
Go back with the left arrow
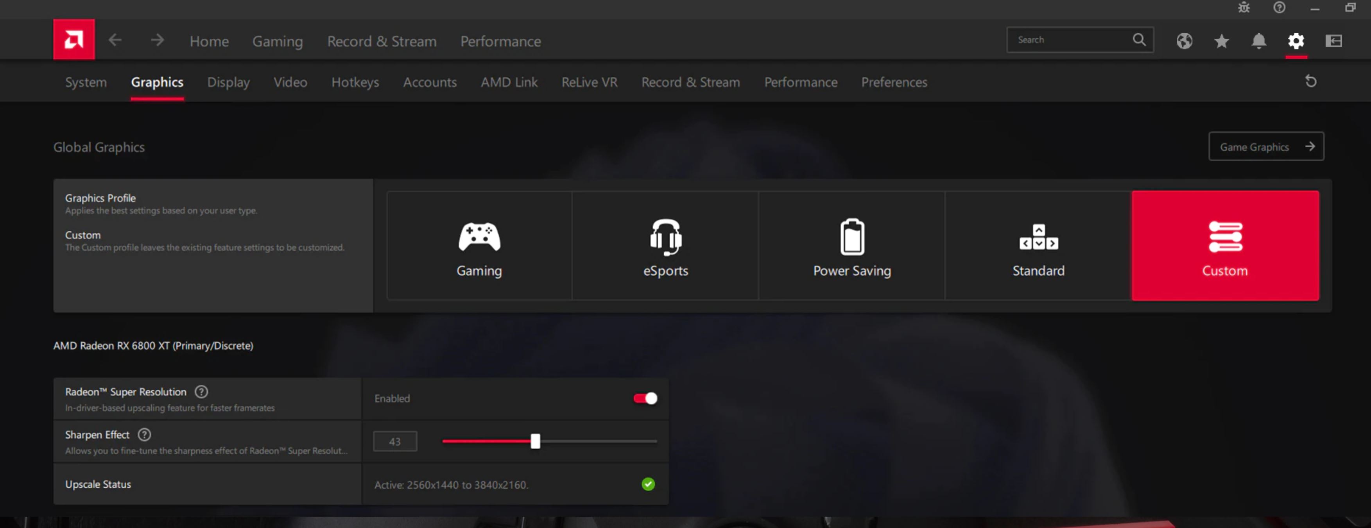point(115,40)
